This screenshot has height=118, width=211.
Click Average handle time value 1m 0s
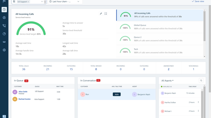[18, 54]
